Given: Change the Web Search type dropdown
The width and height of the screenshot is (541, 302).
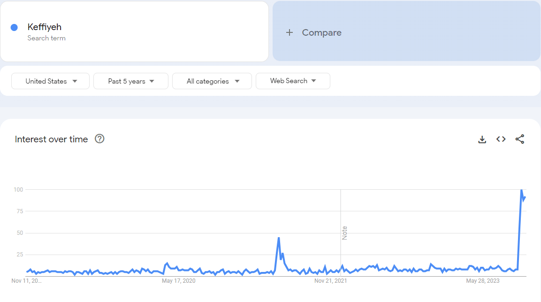Looking at the screenshot, I should coord(293,81).
